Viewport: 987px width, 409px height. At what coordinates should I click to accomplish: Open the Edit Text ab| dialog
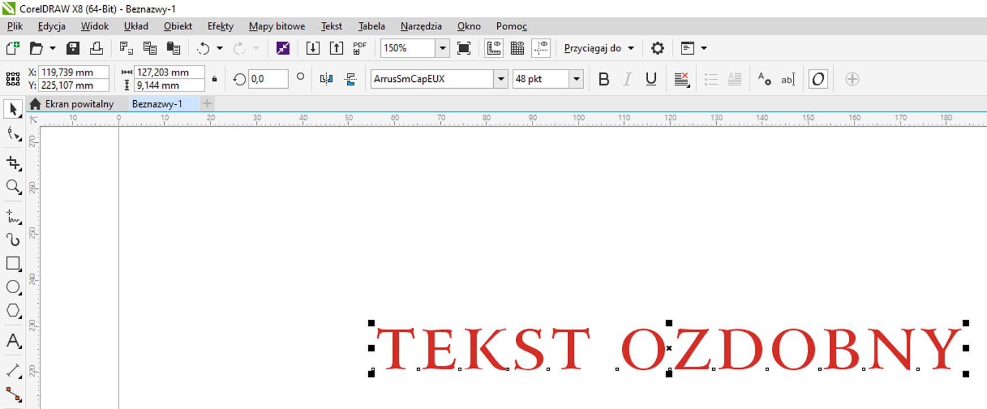[788, 79]
